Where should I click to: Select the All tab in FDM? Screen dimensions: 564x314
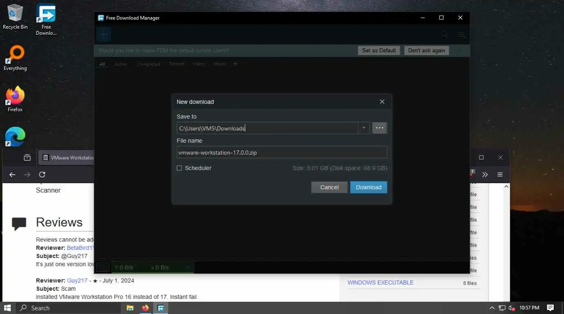pos(102,64)
